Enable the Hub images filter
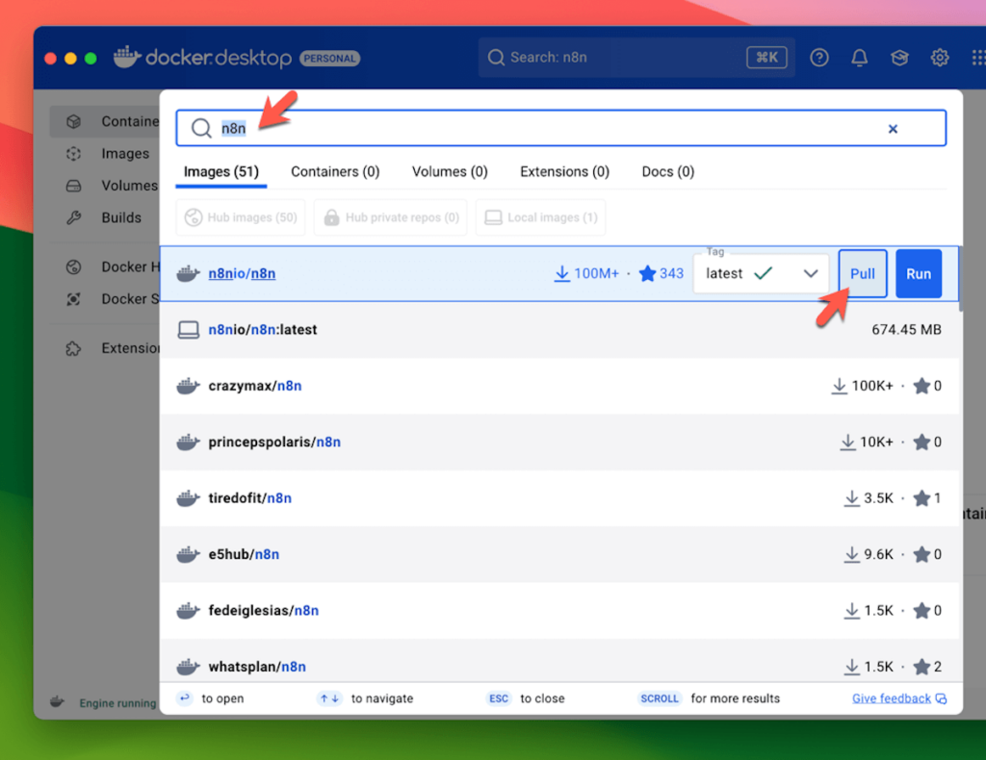This screenshot has height=760, width=986. [240, 216]
